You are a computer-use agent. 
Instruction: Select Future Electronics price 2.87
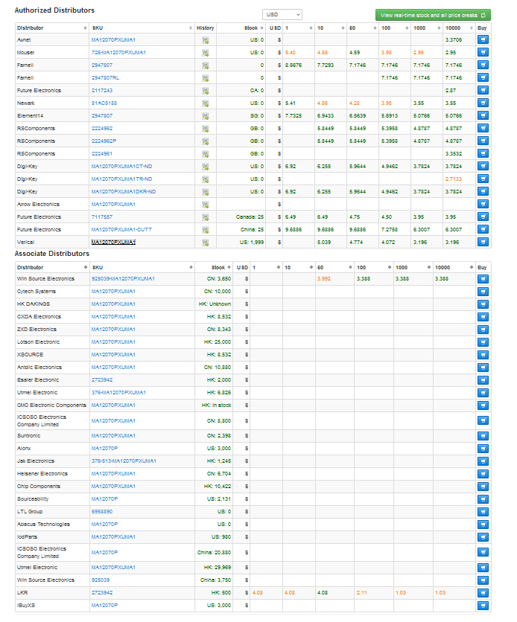(451, 91)
